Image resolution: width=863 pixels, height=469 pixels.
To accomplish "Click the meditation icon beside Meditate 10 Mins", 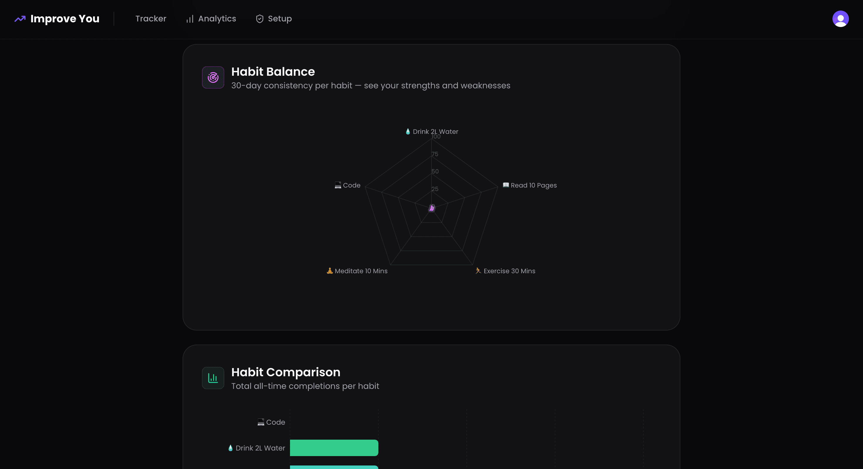I will 330,271.
